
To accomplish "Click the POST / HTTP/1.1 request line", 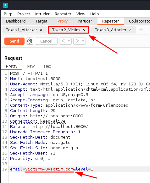I will (29, 74).
